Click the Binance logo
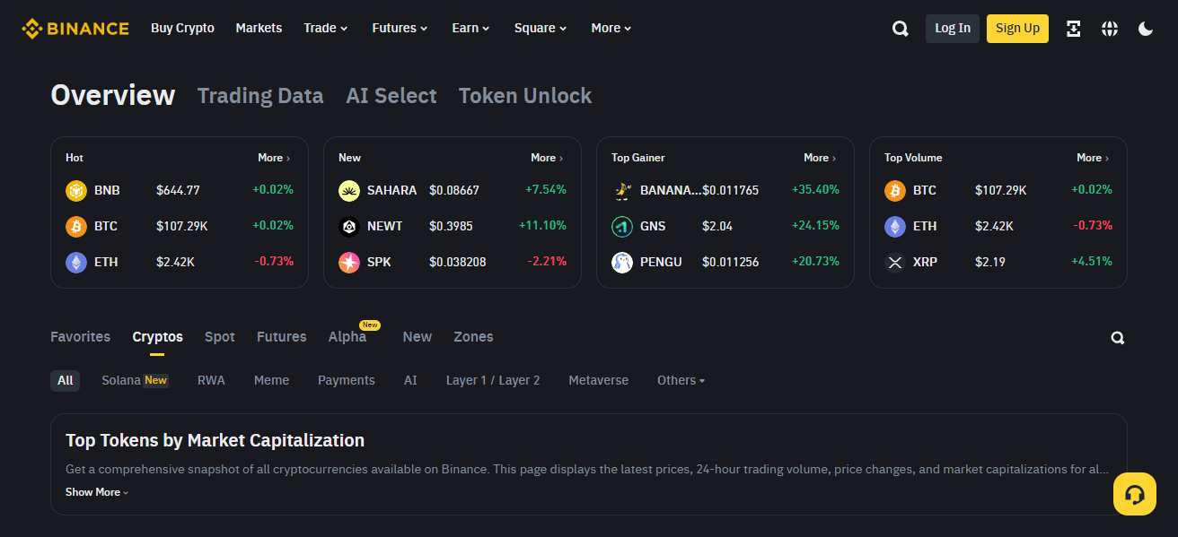The width and height of the screenshot is (1178, 537). 75,29
